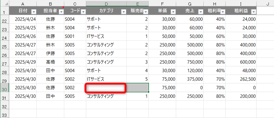Screen dimensions: 274x118
Task: Click 売上 value 750,000
Action: [195, 62]
